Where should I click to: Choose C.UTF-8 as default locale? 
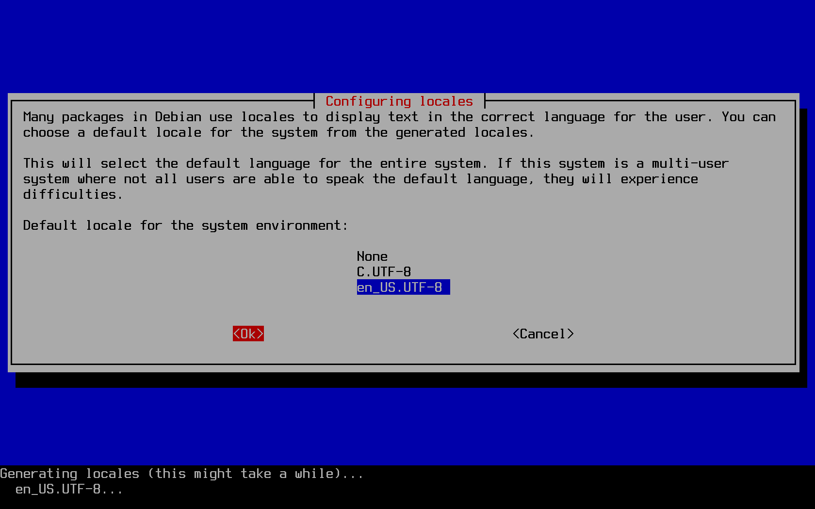tap(384, 271)
